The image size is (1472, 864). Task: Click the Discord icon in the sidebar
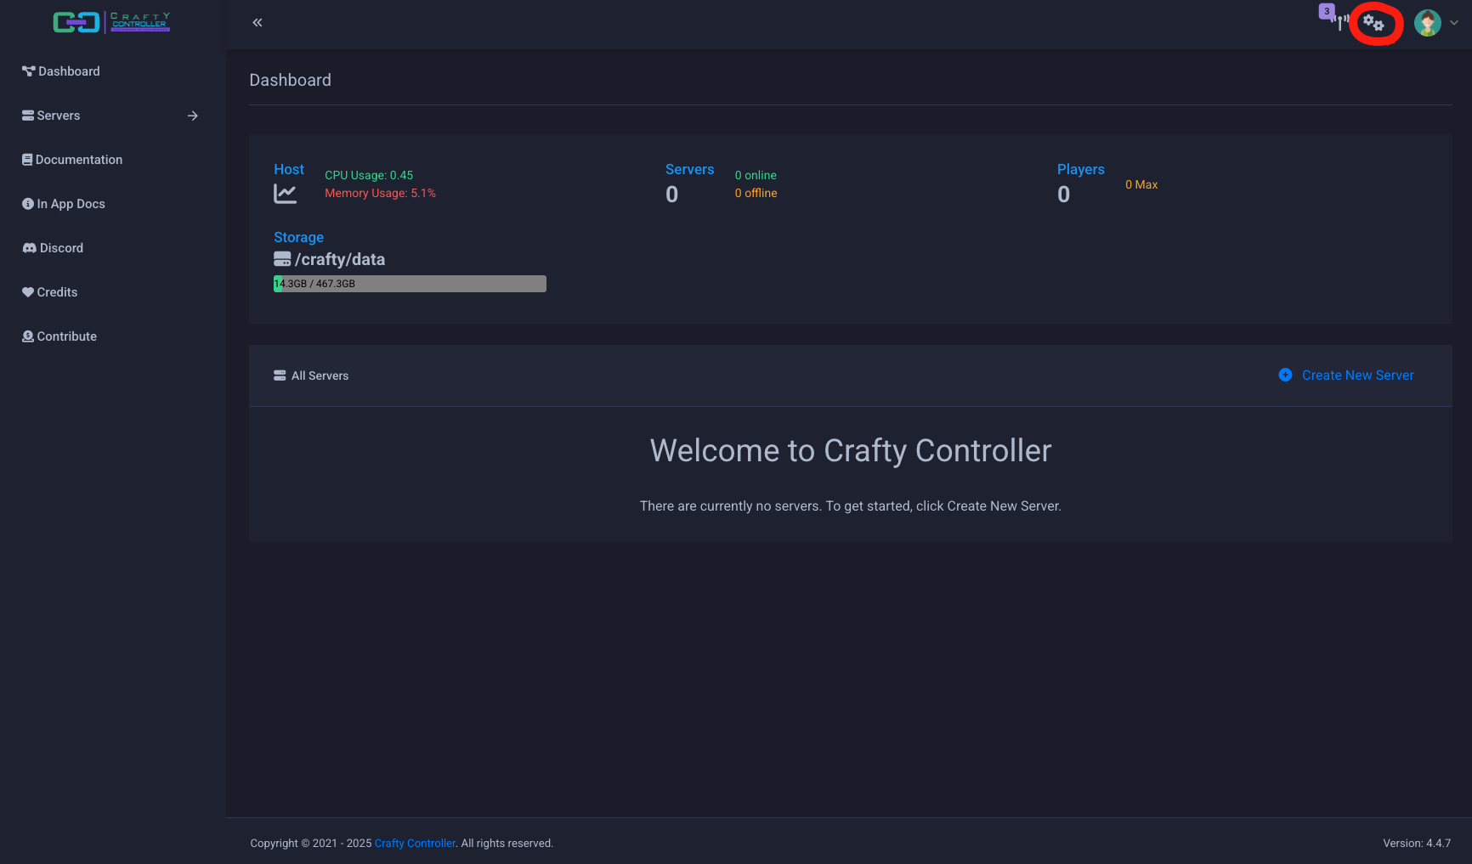[29, 247]
